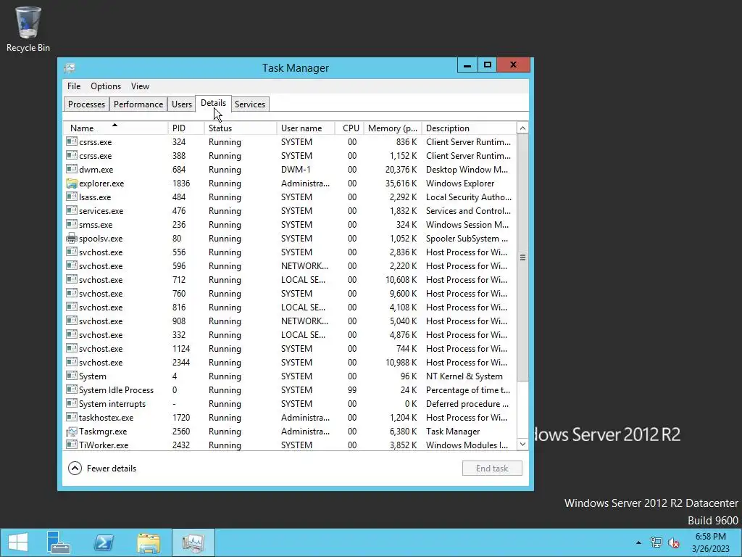Switch to the Services tab
742x557 pixels.
click(250, 104)
